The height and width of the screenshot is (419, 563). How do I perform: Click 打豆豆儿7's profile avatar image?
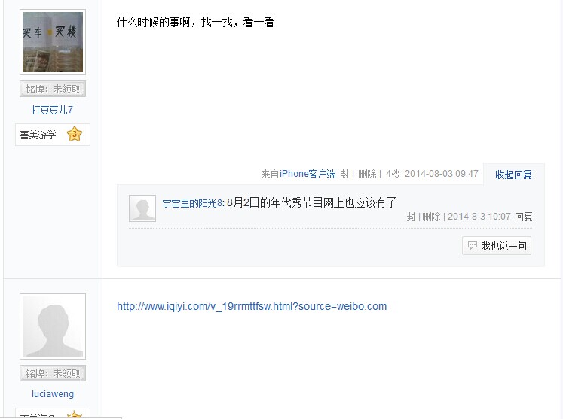[53, 42]
